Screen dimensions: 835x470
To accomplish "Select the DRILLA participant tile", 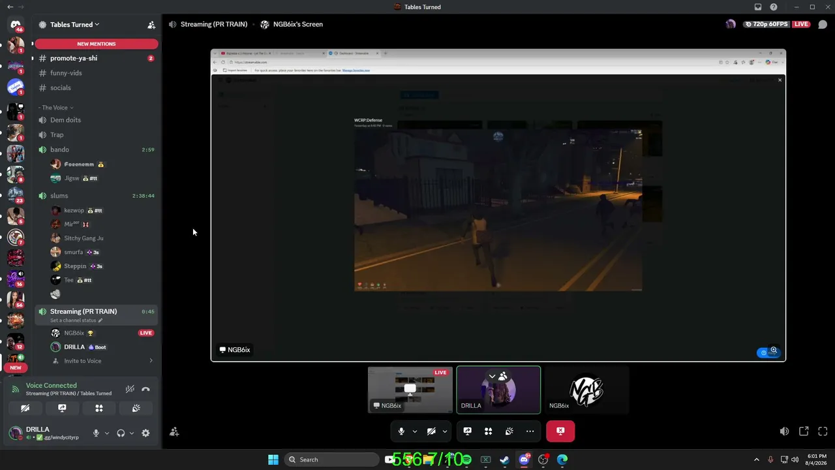I will coord(498,390).
